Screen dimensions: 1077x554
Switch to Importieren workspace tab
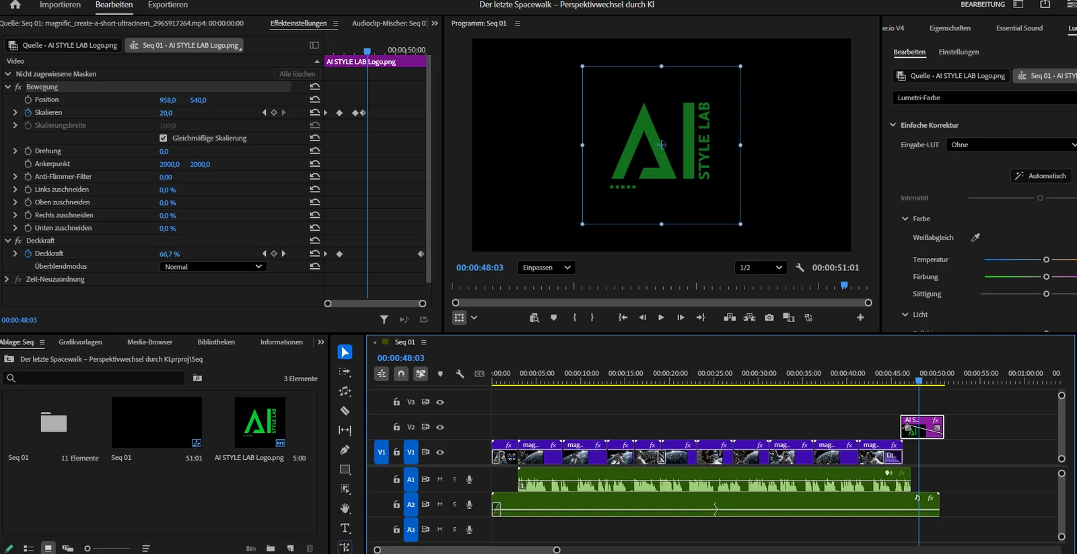click(60, 5)
